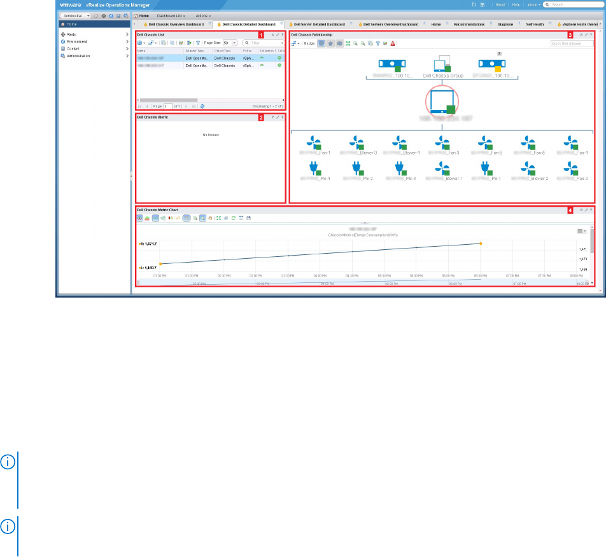Click the filter funnel icon in Relationship toolbar
The height and width of the screenshot is (557, 606).
[378, 44]
